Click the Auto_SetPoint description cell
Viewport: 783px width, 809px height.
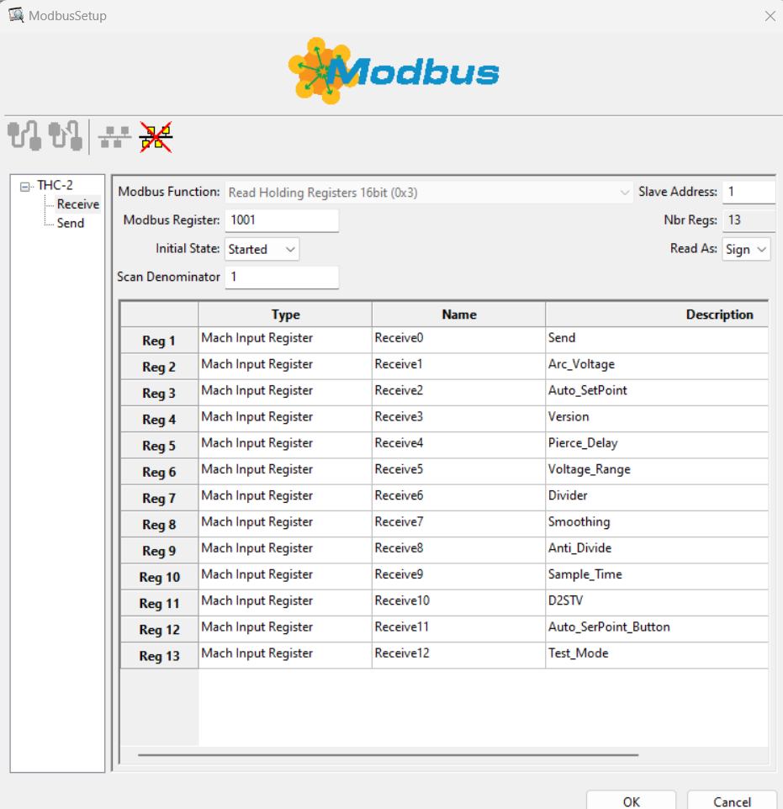(x=657, y=393)
